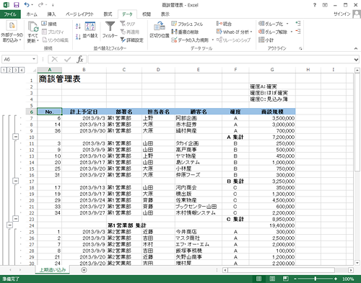Click the zoom slider handle
Viewport: 361px width, 283px height.
316,279
